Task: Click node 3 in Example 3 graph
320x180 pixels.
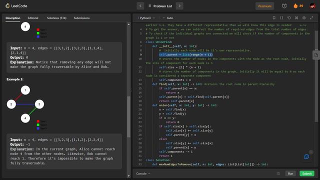Action: click(x=39, y=104)
